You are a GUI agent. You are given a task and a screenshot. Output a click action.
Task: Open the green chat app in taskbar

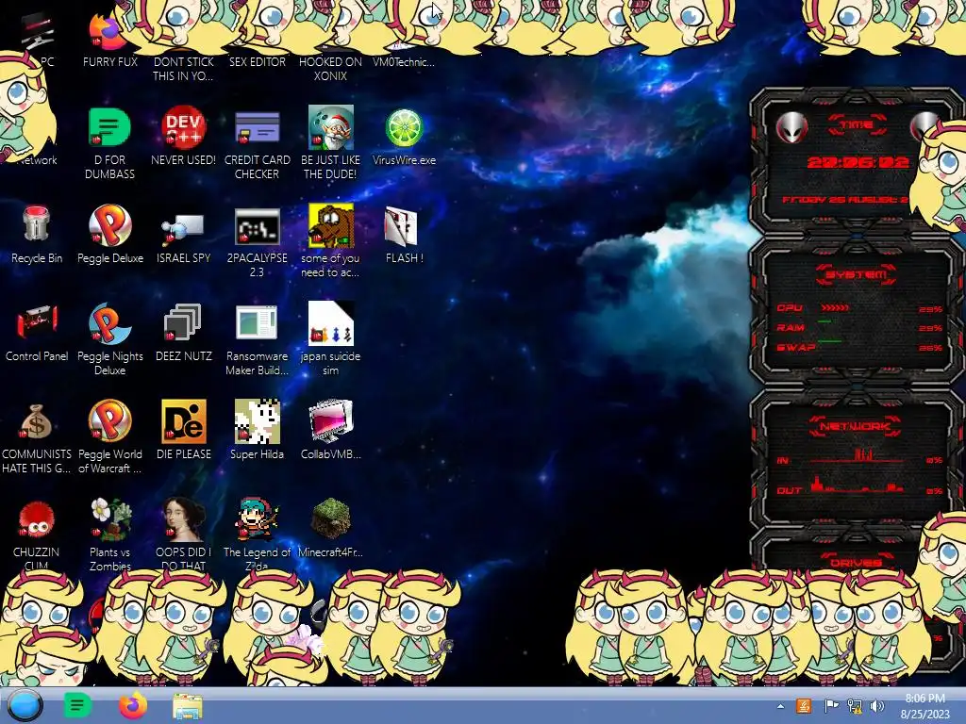click(77, 705)
